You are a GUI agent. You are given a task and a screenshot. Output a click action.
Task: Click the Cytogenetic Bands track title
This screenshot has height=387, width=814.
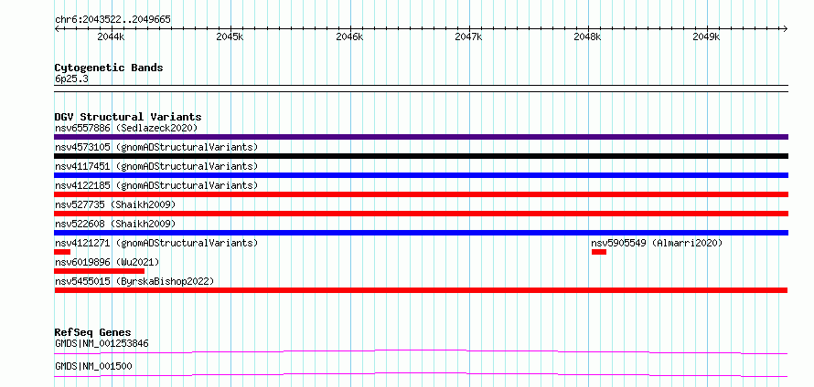[x=109, y=68]
